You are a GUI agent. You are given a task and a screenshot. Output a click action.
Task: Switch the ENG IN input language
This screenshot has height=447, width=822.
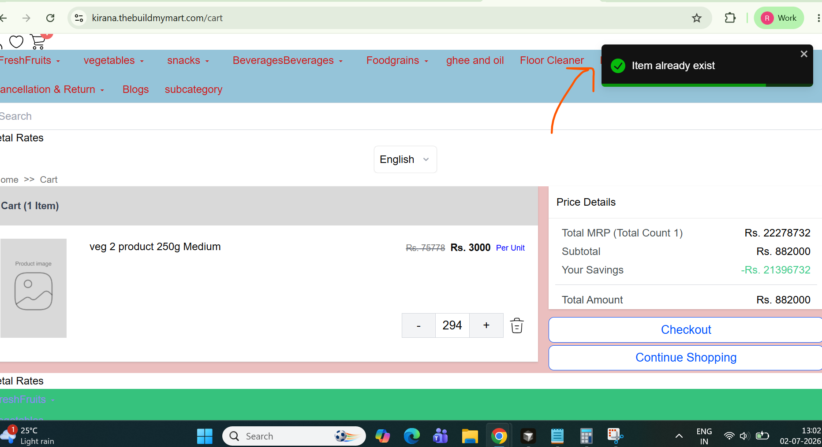click(x=704, y=436)
